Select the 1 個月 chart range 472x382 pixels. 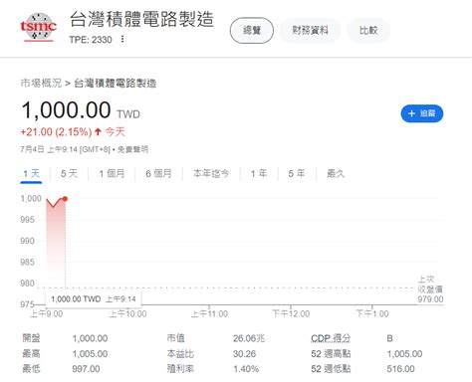(x=112, y=173)
